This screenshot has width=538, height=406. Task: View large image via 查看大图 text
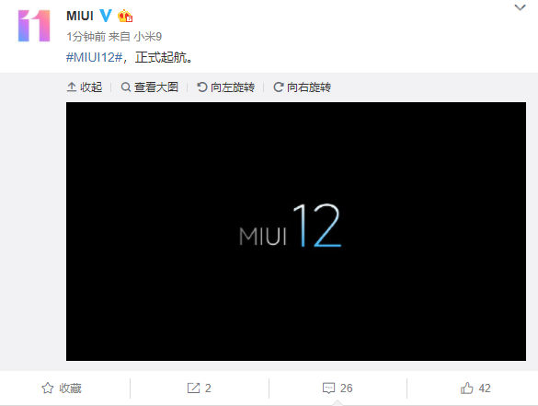click(156, 87)
